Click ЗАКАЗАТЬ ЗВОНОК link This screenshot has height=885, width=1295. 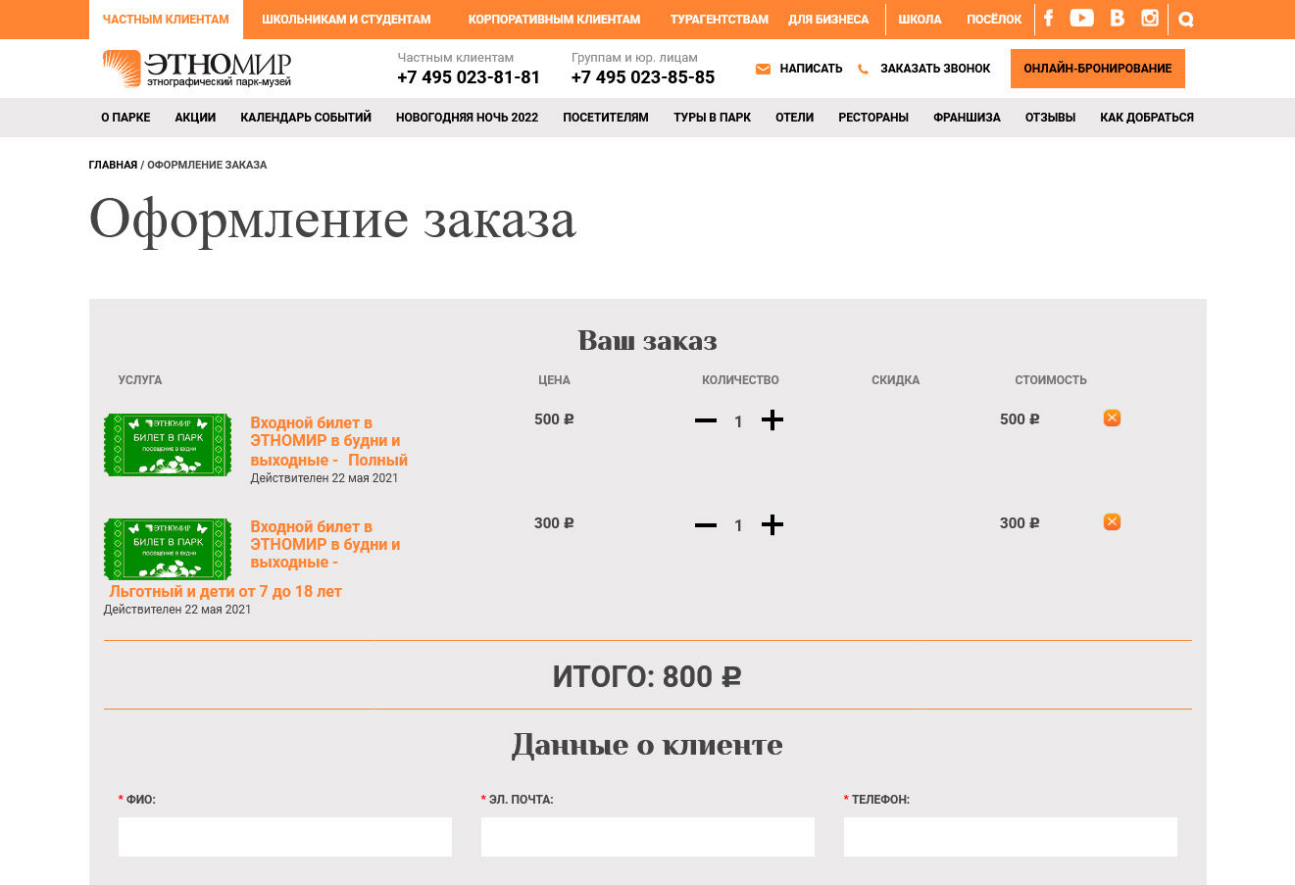[x=935, y=69]
